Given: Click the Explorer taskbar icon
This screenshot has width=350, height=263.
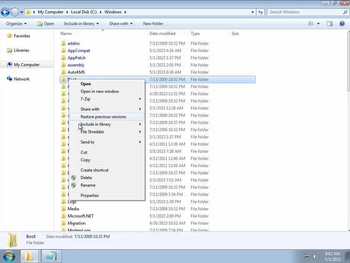Looking at the screenshot, I should pyautogui.click(x=29, y=256).
